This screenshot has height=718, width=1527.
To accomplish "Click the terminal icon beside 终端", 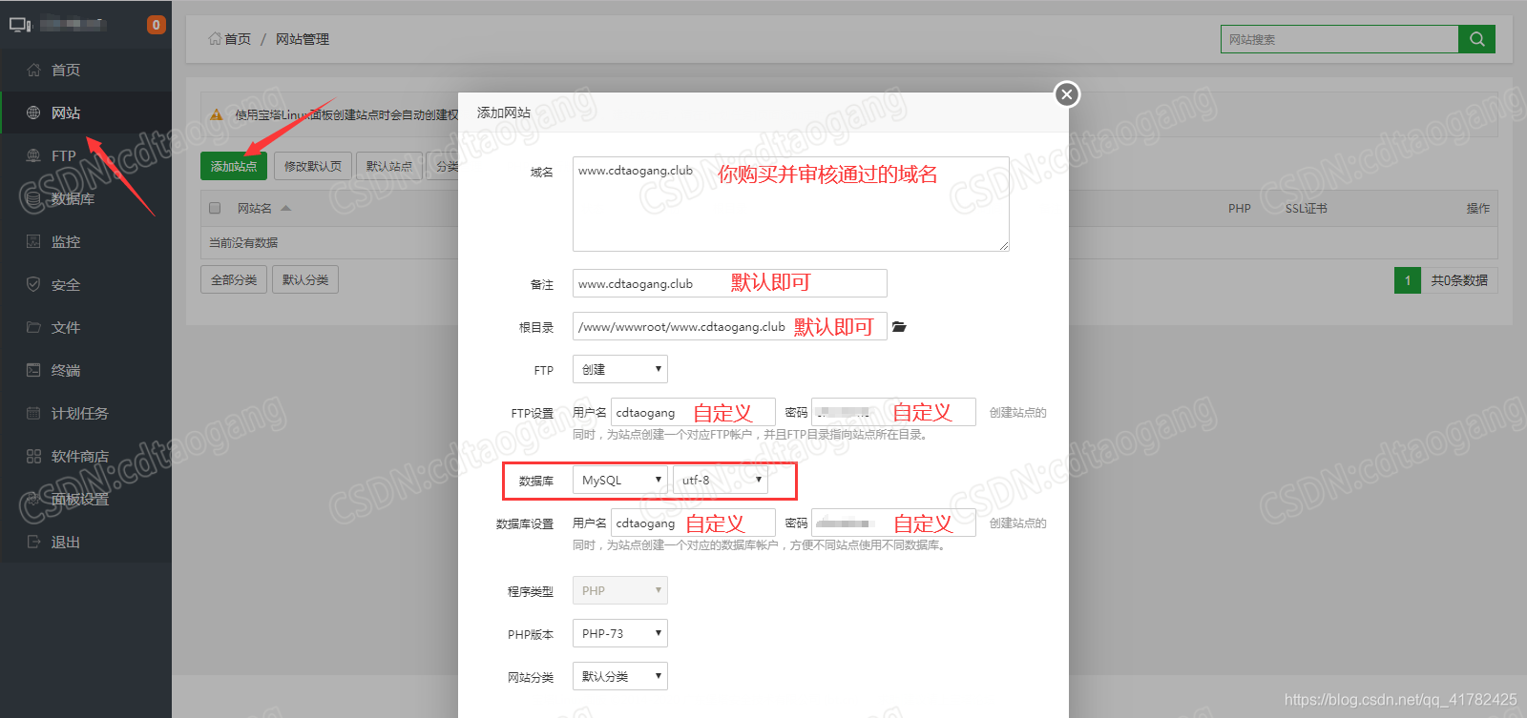I will 33,370.
